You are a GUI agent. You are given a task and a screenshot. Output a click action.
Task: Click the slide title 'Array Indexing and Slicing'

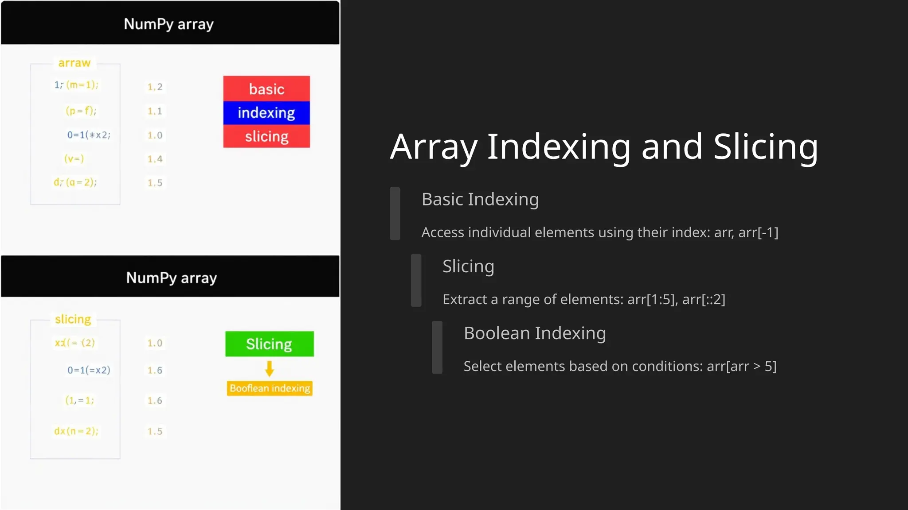pos(604,147)
